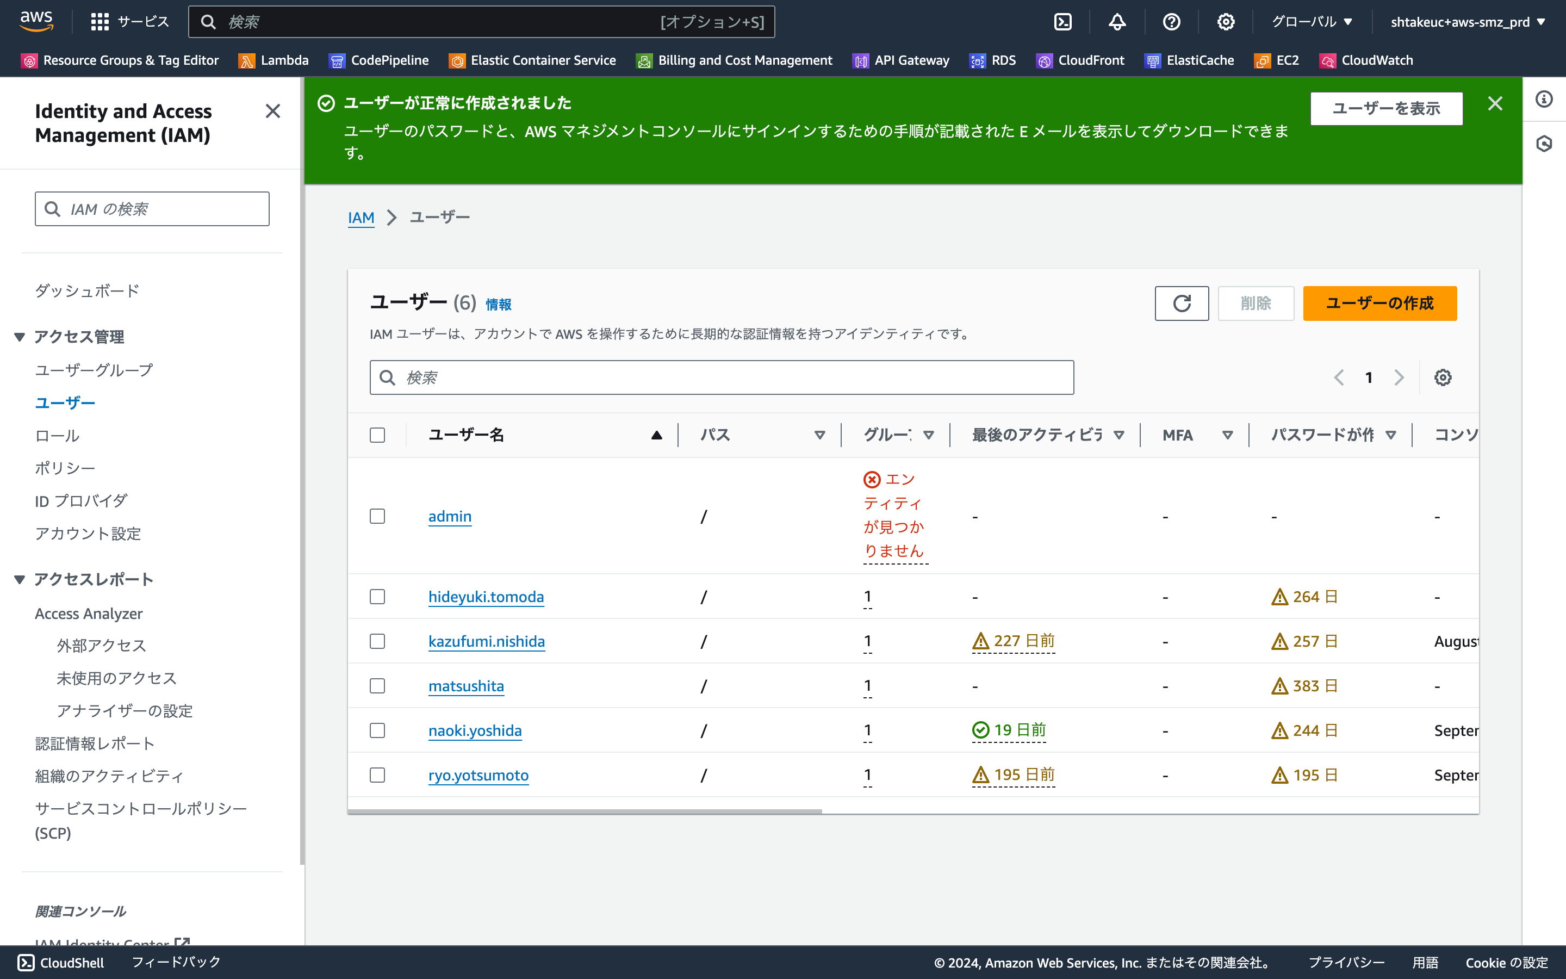The height and width of the screenshot is (979, 1566).
Task: Select the kazufumi.nishida user checkbox
Action: 377,641
